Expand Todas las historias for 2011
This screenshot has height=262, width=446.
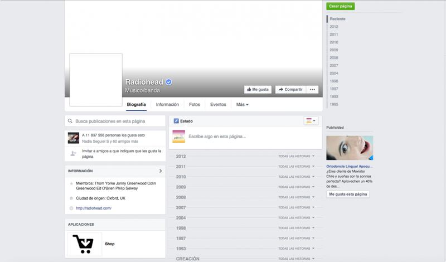click(296, 167)
